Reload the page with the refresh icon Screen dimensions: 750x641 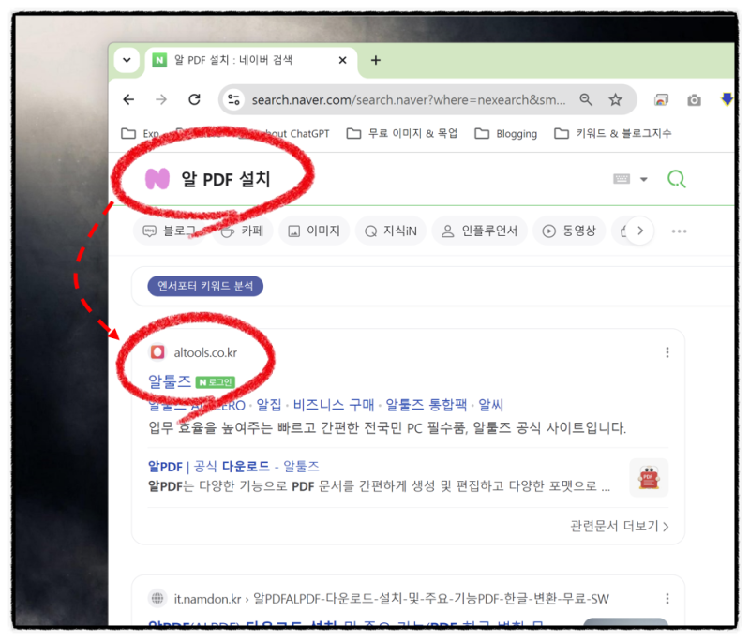tap(195, 98)
